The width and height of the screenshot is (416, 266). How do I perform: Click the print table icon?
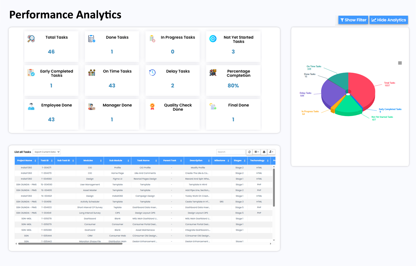264,152
